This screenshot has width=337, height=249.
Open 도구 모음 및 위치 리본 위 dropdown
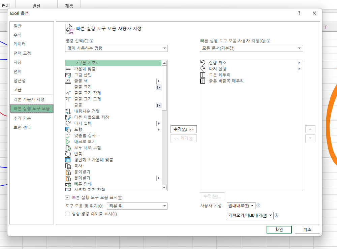pos(137,206)
